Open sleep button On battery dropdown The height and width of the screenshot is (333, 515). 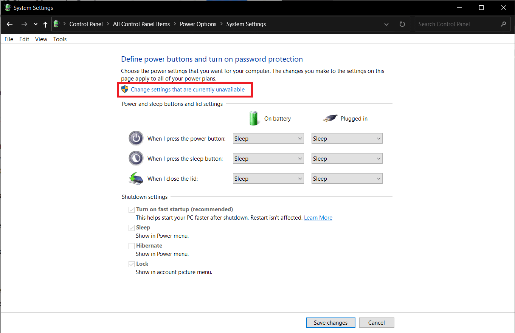click(268, 159)
